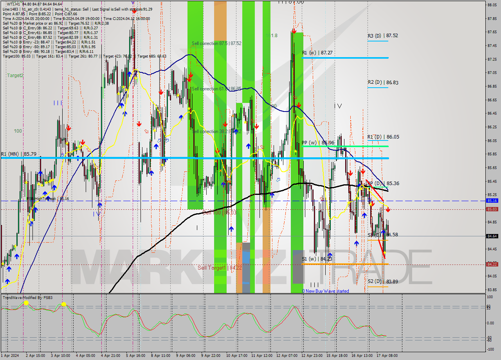This screenshot has height=360, width=501.
Task: Select the 15 Apr 18:00 time label
Action: pos(337,356)
